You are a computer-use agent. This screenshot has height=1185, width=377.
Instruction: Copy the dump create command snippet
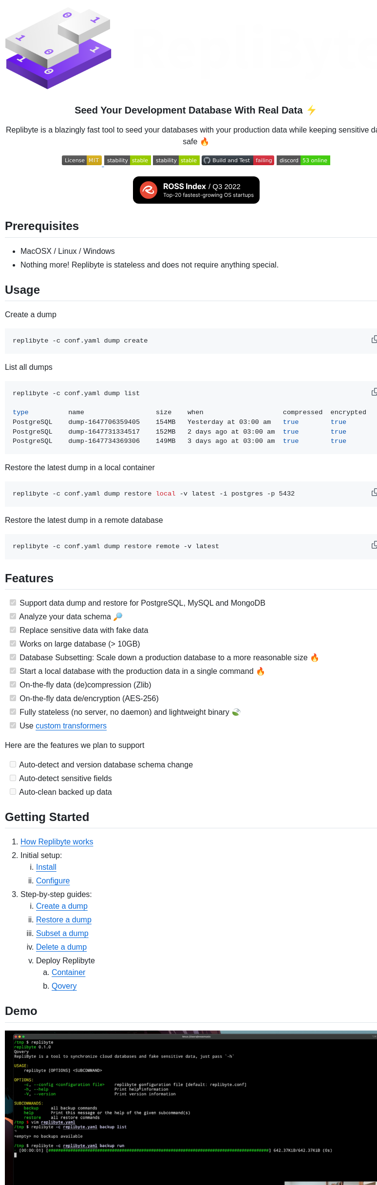click(x=374, y=338)
